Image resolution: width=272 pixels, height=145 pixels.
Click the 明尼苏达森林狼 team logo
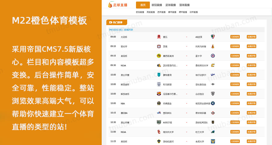click(x=213, y=103)
